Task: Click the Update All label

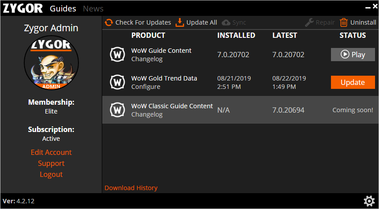Action: click(201, 22)
